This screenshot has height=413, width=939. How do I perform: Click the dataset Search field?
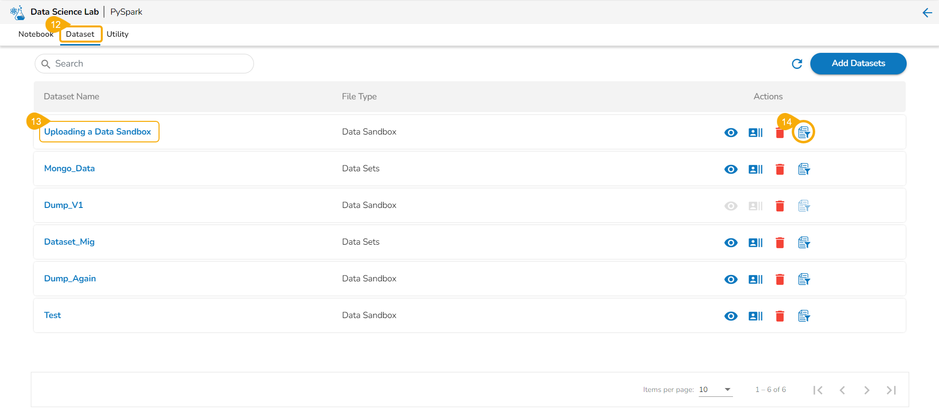point(147,64)
